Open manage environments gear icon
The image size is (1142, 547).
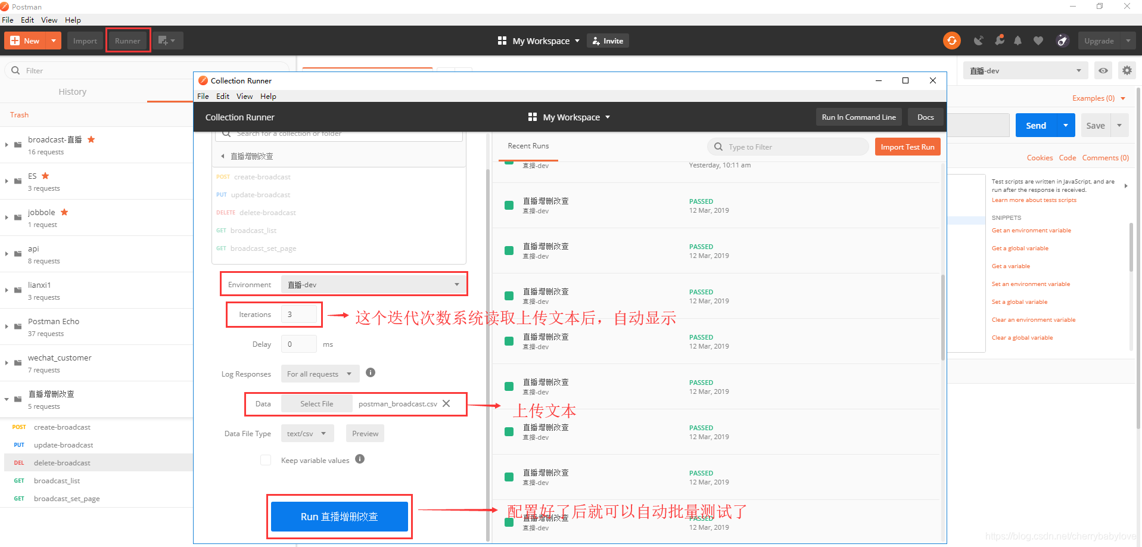click(1127, 70)
